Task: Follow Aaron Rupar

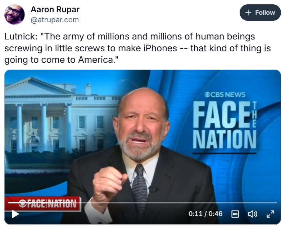Action: click(260, 13)
